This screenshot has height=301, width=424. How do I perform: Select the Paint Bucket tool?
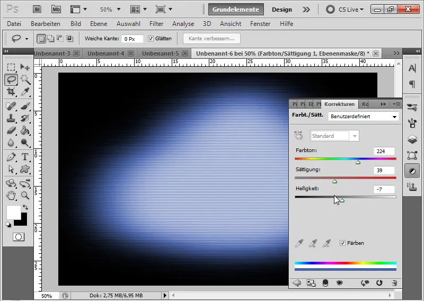25,130
